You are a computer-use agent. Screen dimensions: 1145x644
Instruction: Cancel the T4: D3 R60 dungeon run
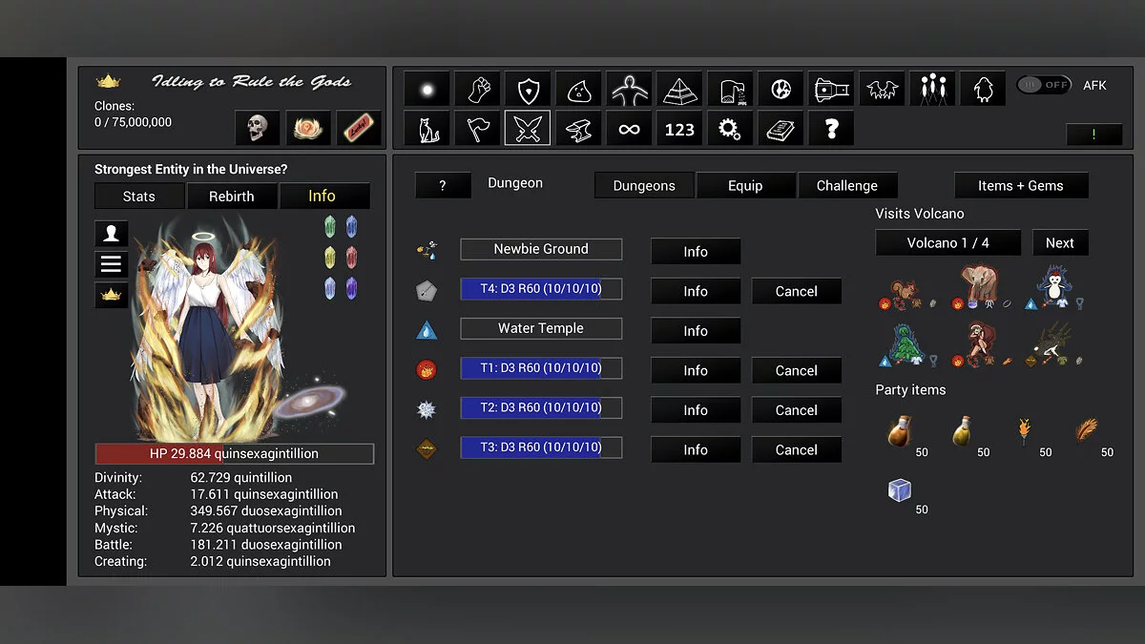tap(796, 290)
